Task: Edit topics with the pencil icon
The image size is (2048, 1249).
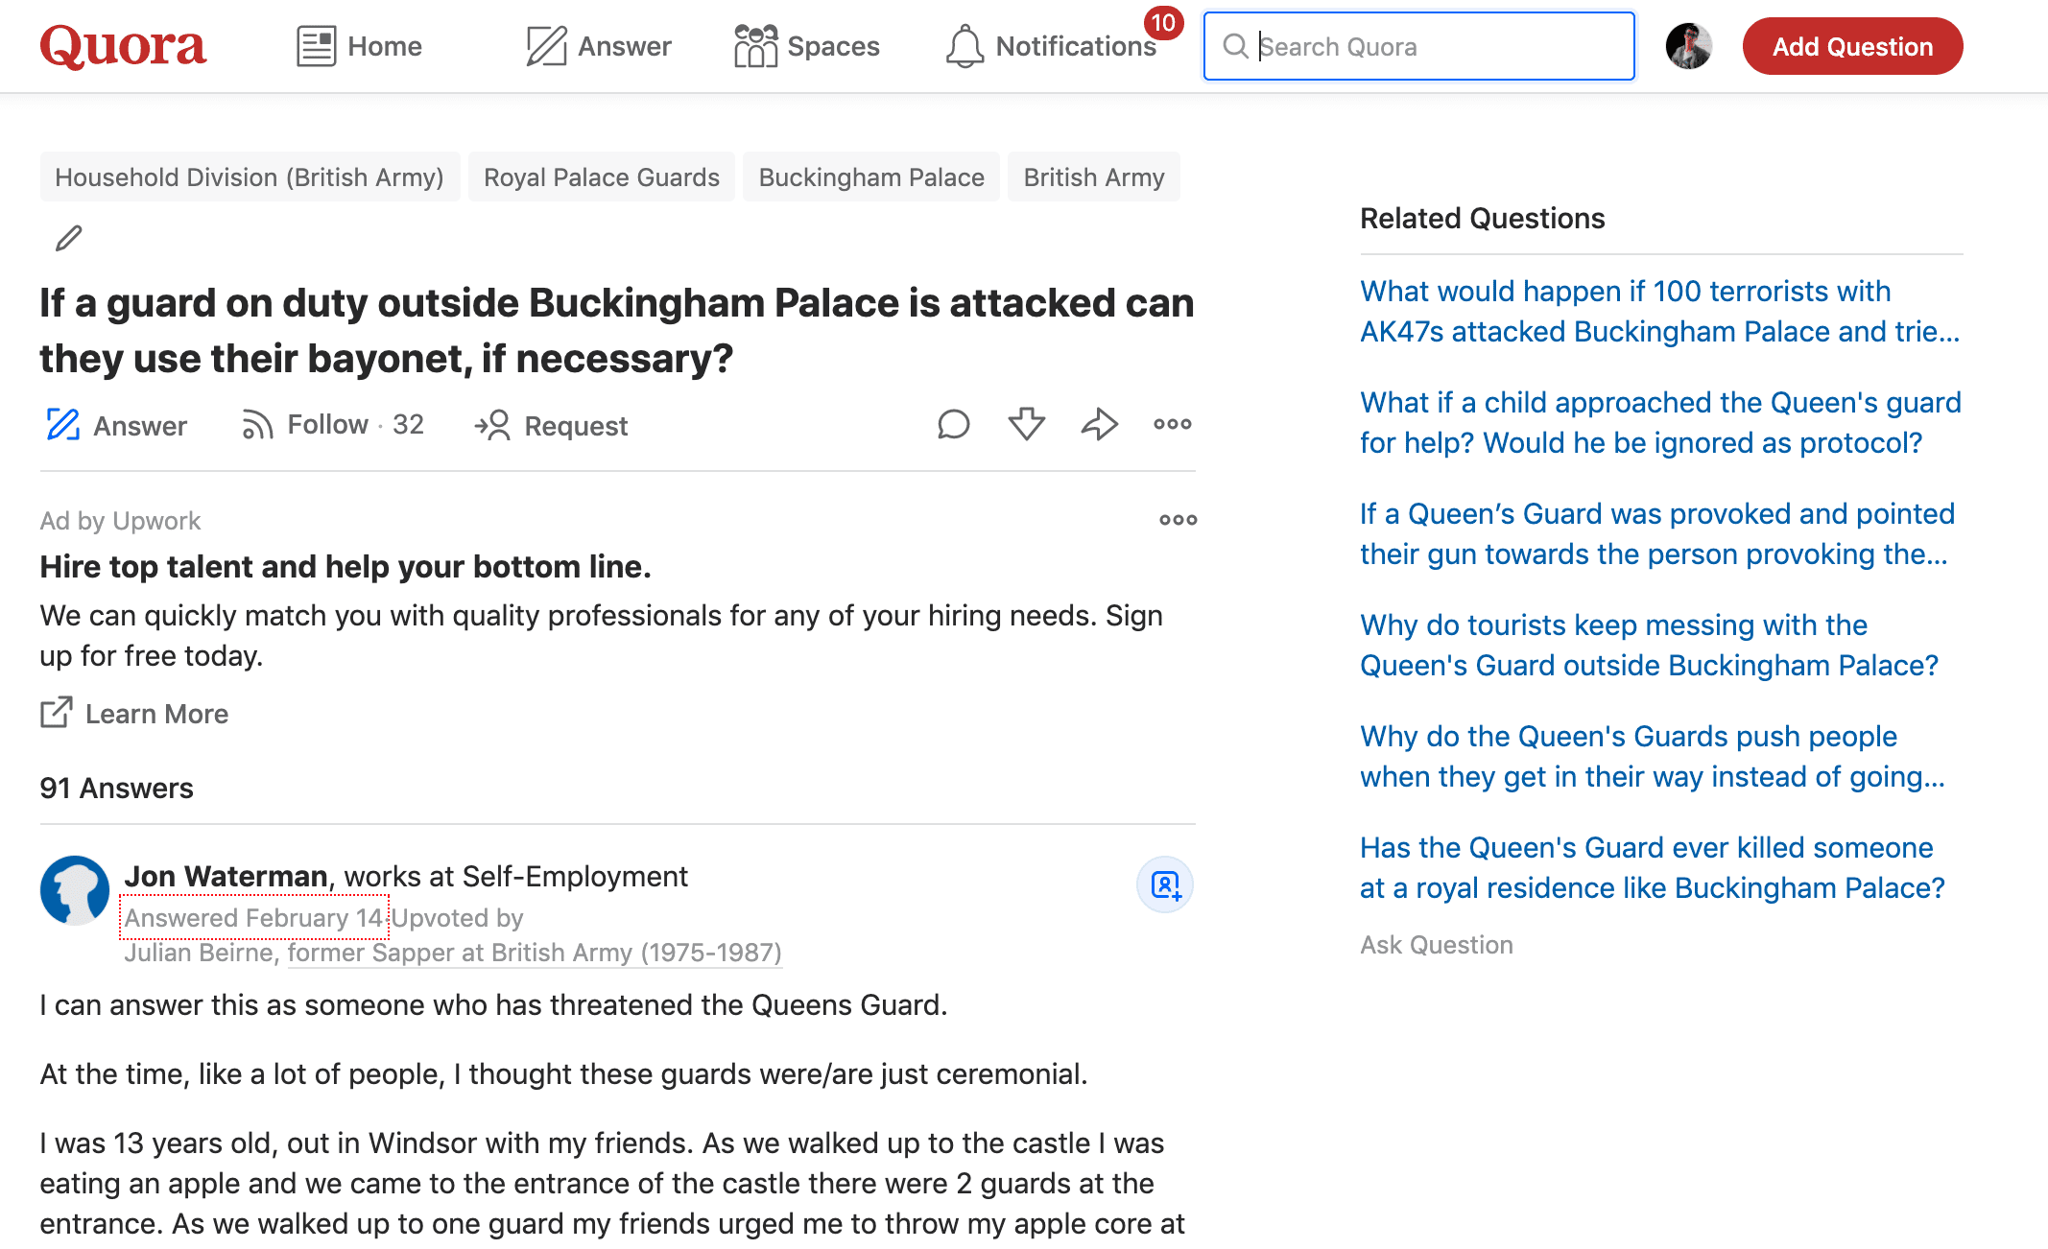Action: pos(68,238)
